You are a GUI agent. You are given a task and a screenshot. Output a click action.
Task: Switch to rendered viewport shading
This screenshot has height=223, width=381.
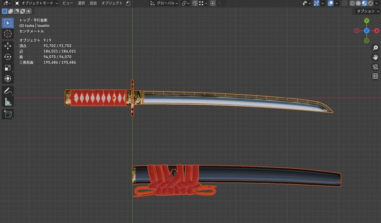pos(370,3)
